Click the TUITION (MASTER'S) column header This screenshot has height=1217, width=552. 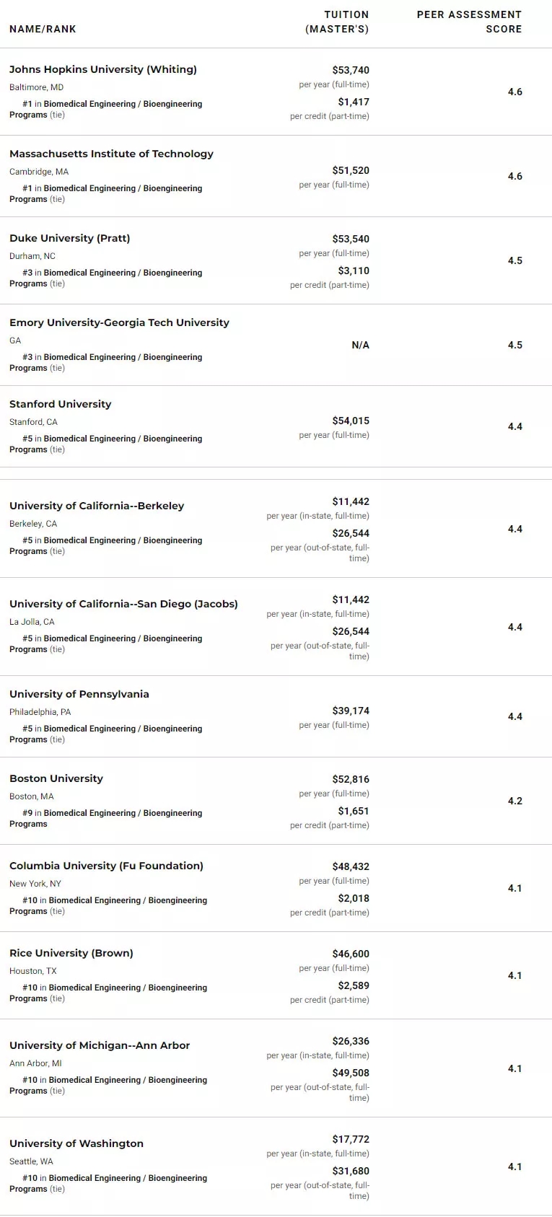337,22
